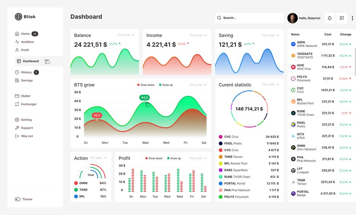The width and height of the screenshot is (356, 215).
Task: Open Income card This year dropdown
Action: point(198,35)
